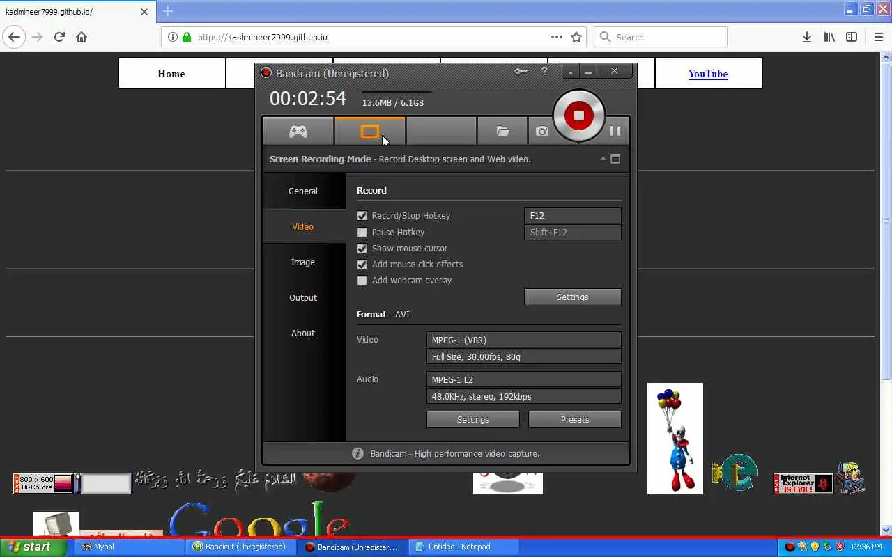Image resolution: width=892 pixels, height=557 pixels.
Task: Open the Windows start button
Action: [33, 547]
